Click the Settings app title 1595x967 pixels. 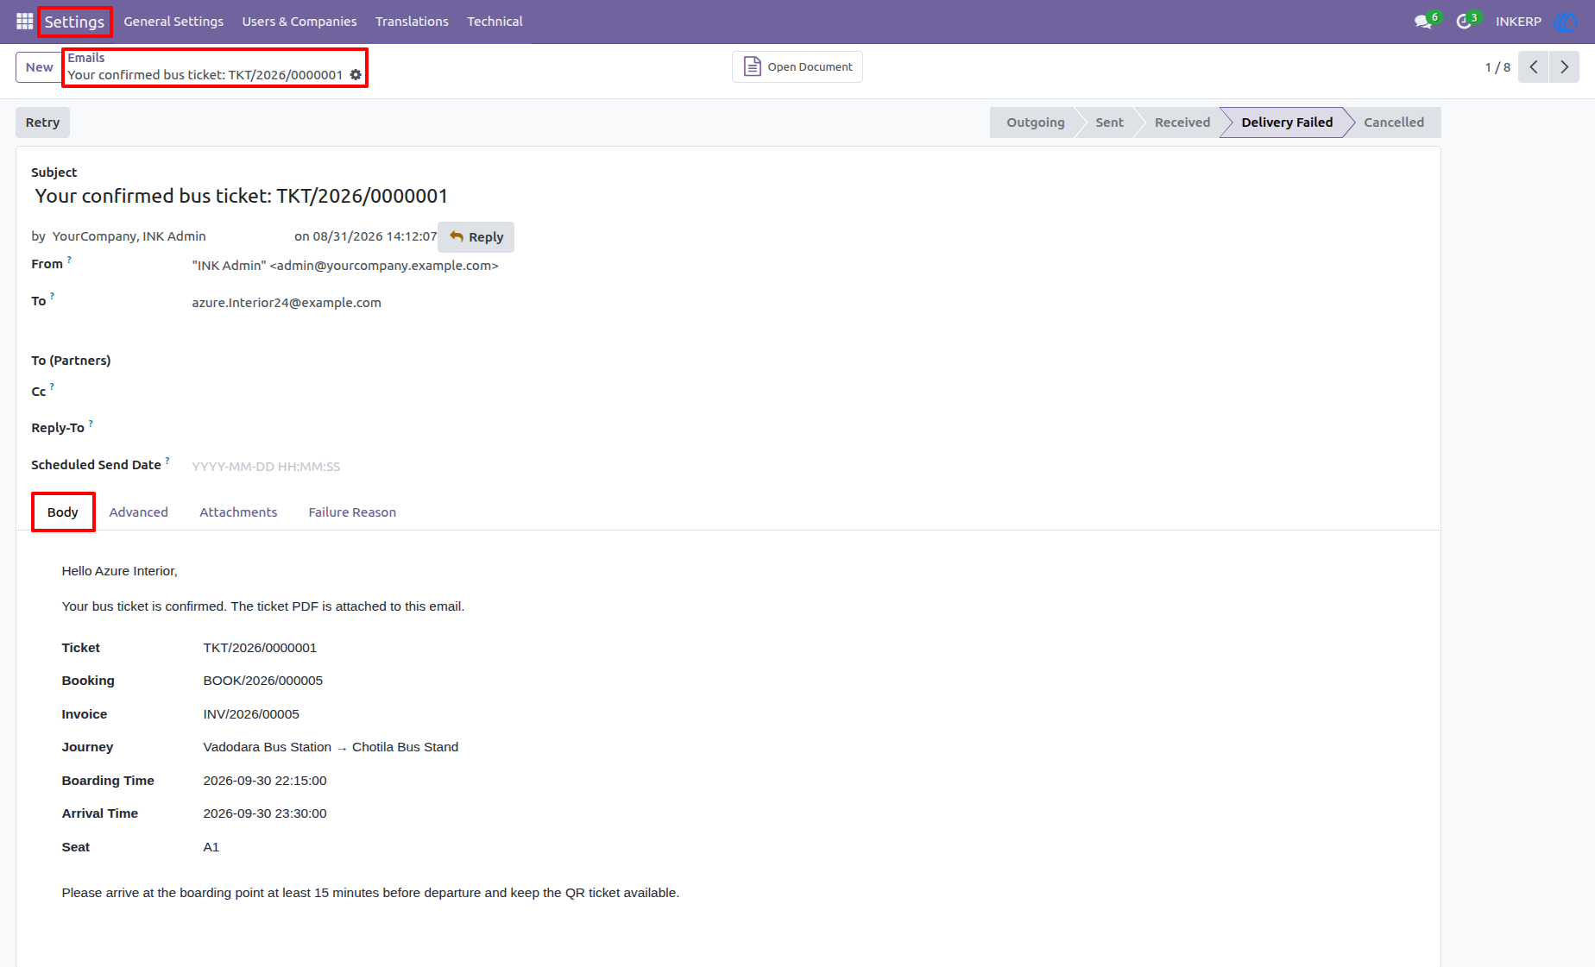click(x=74, y=22)
